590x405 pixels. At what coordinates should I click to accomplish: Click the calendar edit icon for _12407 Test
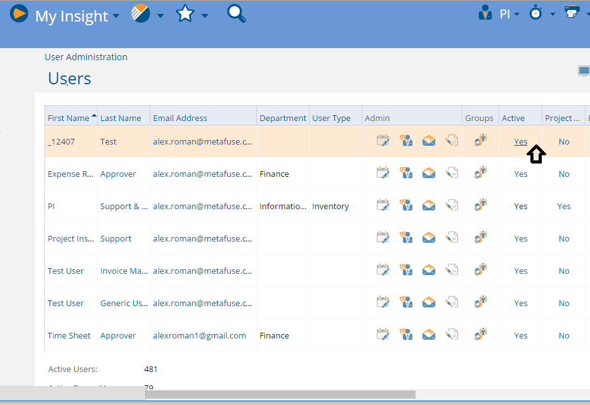[x=383, y=140]
